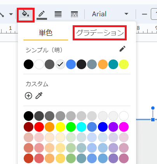Select the border weight icon

(x=58, y=14)
